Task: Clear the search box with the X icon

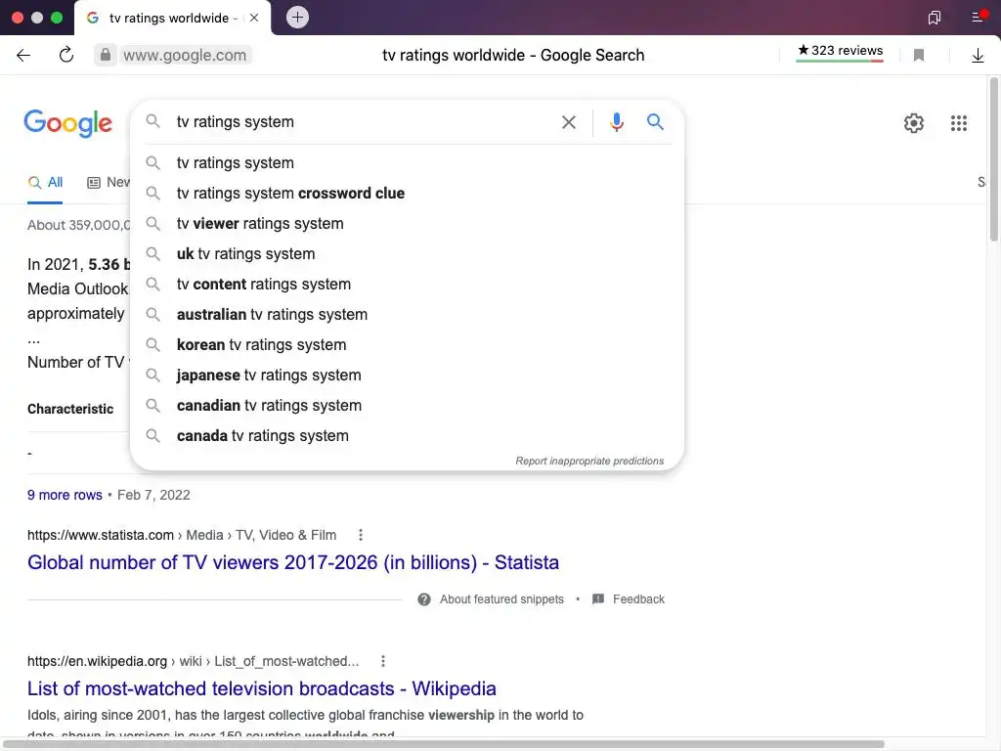Action: point(568,122)
